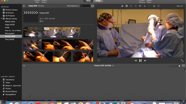
Task: Close the Patella ORIF-SIORM timeline
Action: (x=24, y=66)
